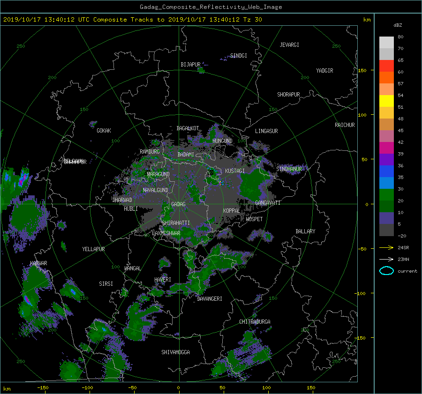422x394 pixels.
Task: Click the HUNGUND city label
Action: coord(222,141)
